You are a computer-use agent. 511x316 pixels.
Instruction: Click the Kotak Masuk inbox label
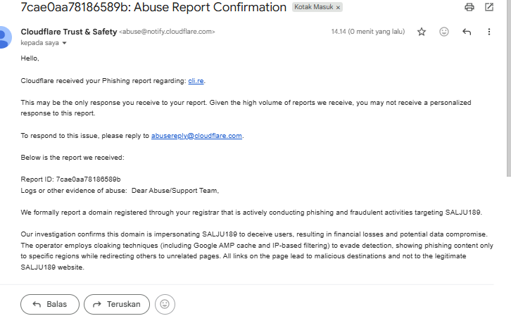(x=313, y=7)
